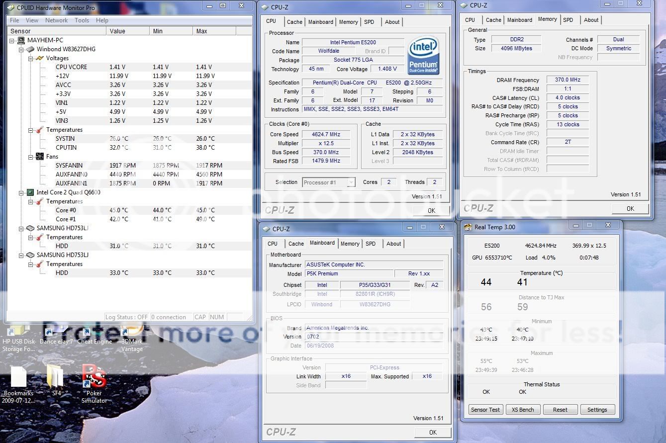Click the Real Temp 3.00 title bar icon
Viewport: 666px width, 443px height.
point(468,227)
